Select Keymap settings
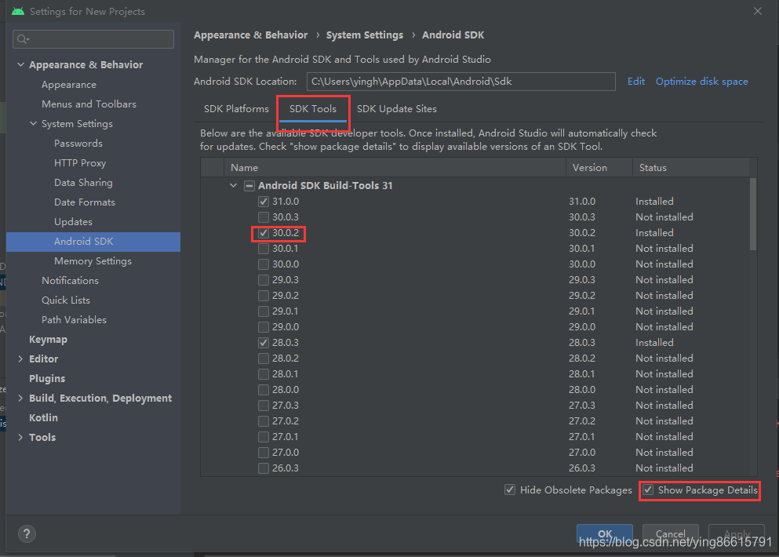Screen dimensions: 779x557 point(48,340)
